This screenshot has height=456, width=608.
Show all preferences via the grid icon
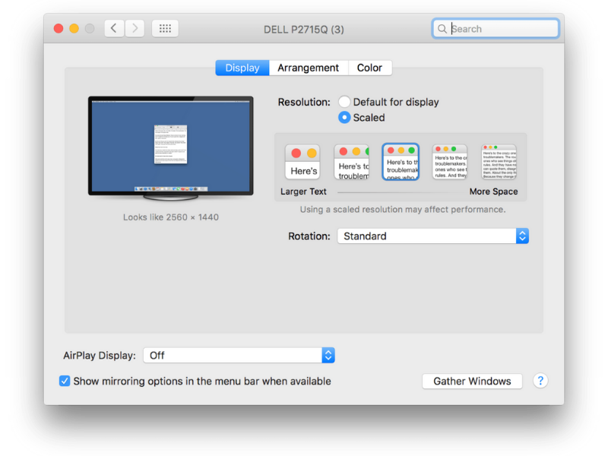click(x=165, y=28)
